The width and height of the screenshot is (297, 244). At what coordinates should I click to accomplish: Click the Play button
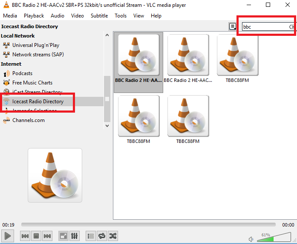8,236
